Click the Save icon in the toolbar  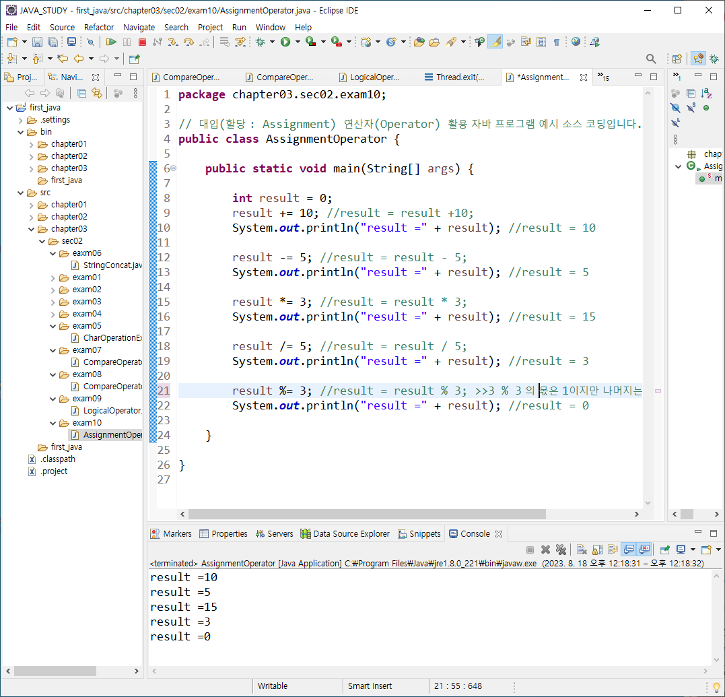(37, 42)
